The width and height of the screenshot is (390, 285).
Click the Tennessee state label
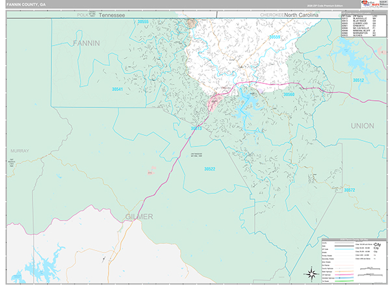click(112, 14)
